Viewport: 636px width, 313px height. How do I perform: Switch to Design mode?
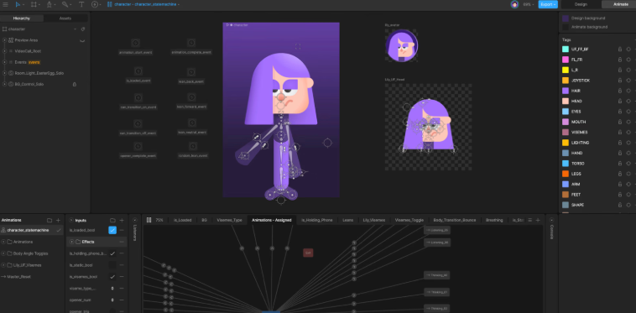click(581, 4)
